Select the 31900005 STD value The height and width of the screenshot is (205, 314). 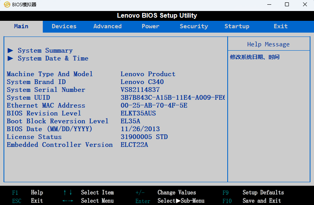click(144, 137)
